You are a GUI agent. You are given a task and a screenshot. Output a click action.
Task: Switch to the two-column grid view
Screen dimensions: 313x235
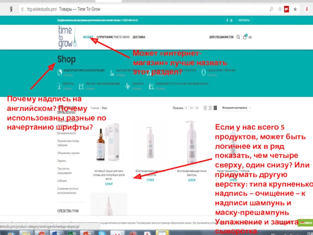click(205, 108)
